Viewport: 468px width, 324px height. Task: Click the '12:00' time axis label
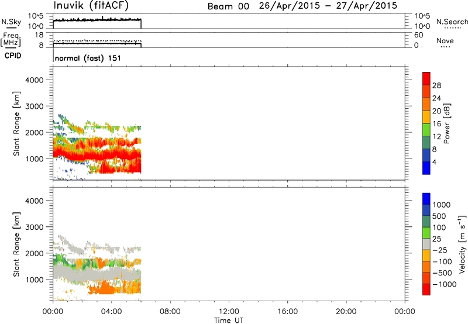click(x=229, y=312)
